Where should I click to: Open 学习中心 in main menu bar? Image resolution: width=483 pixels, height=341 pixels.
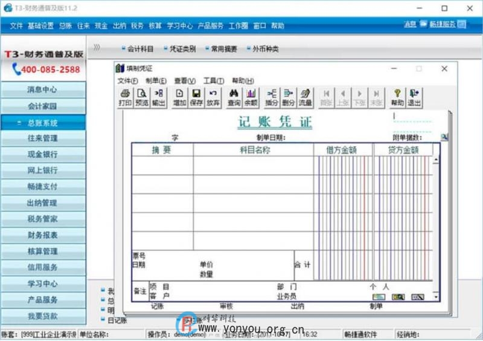click(x=179, y=26)
